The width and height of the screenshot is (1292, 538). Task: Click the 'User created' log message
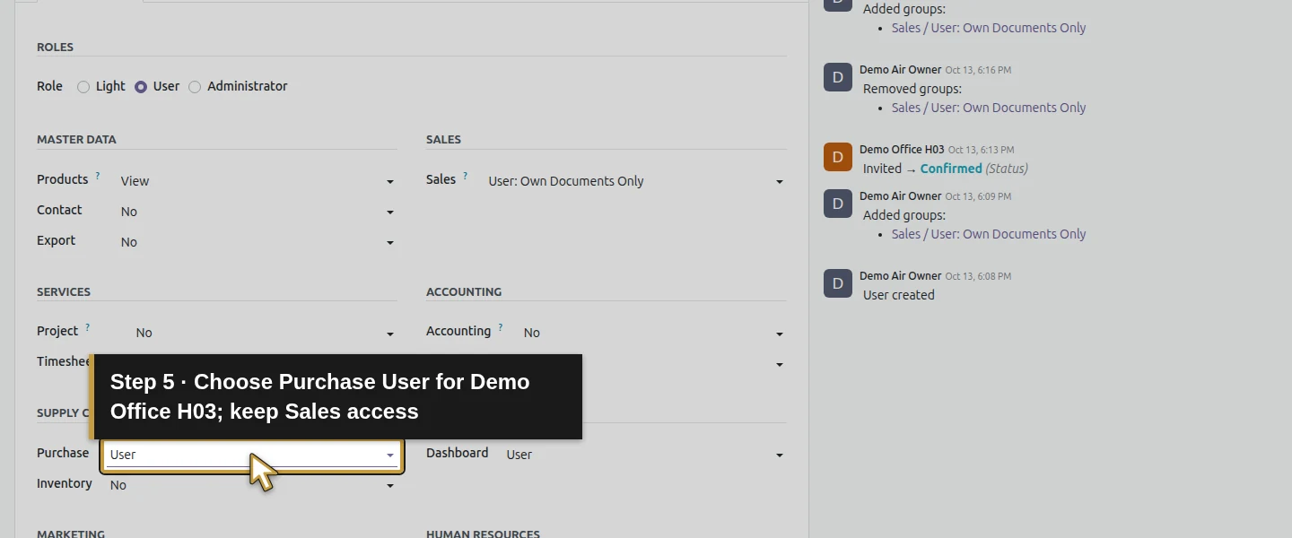(899, 295)
